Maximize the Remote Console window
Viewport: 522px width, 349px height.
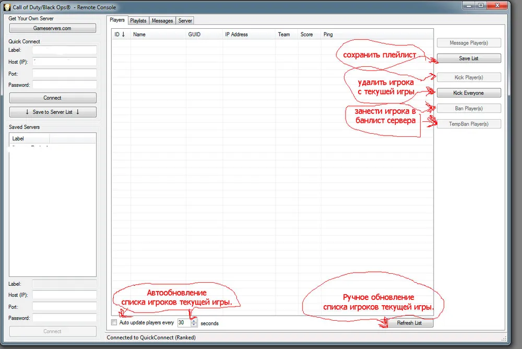click(481, 5)
